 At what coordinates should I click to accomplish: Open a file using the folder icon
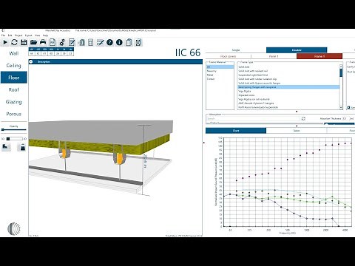tap(33, 42)
